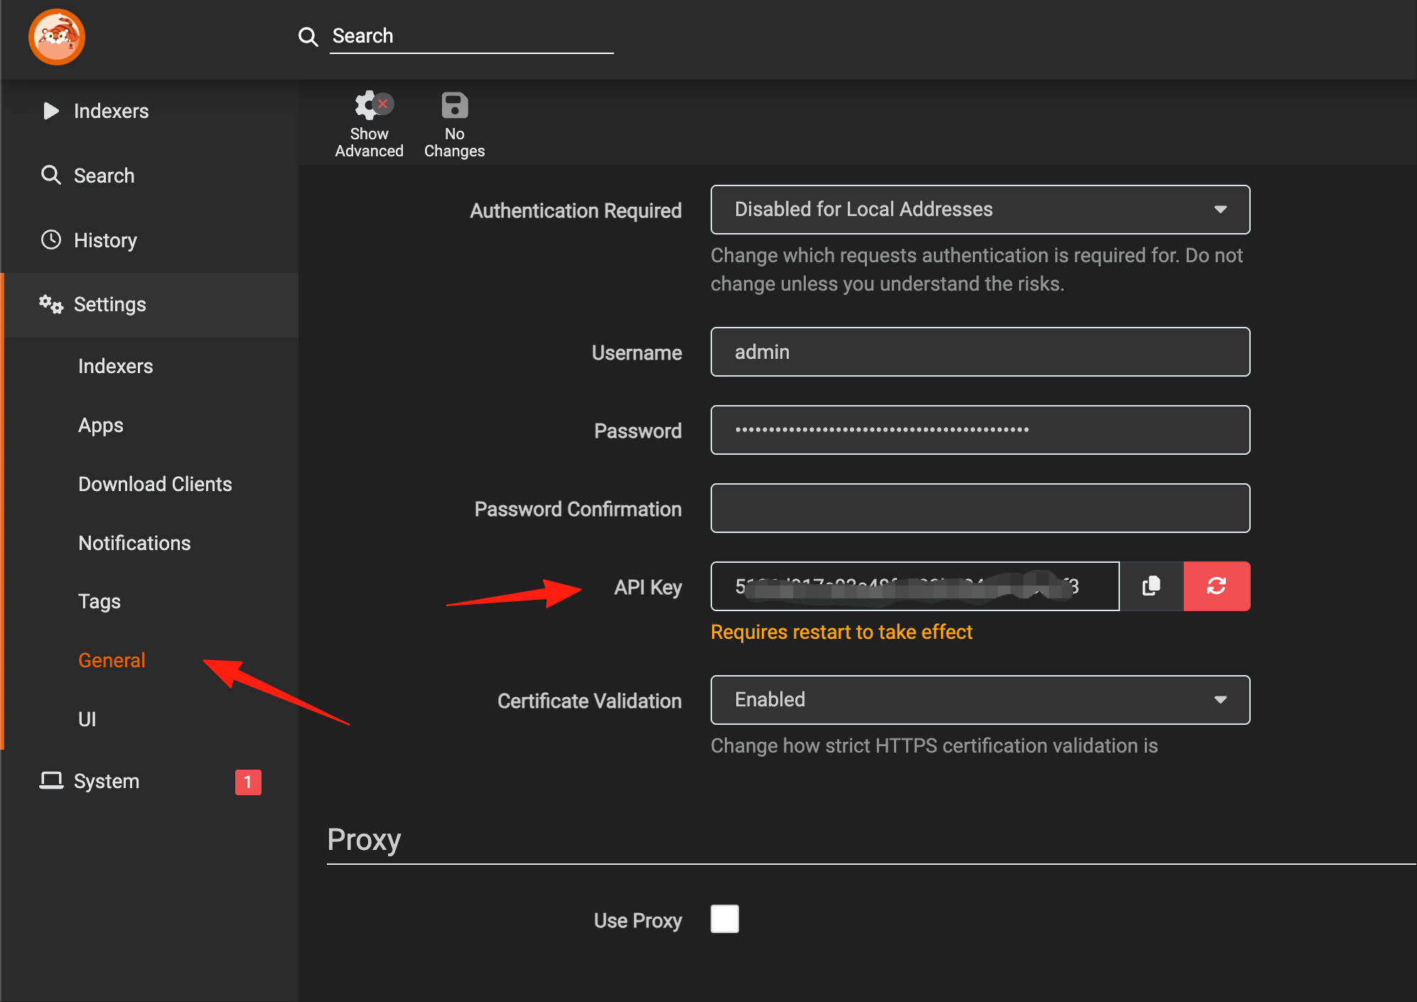Select the General settings page
1417x1002 pixels.
pyautogui.click(x=112, y=660)
